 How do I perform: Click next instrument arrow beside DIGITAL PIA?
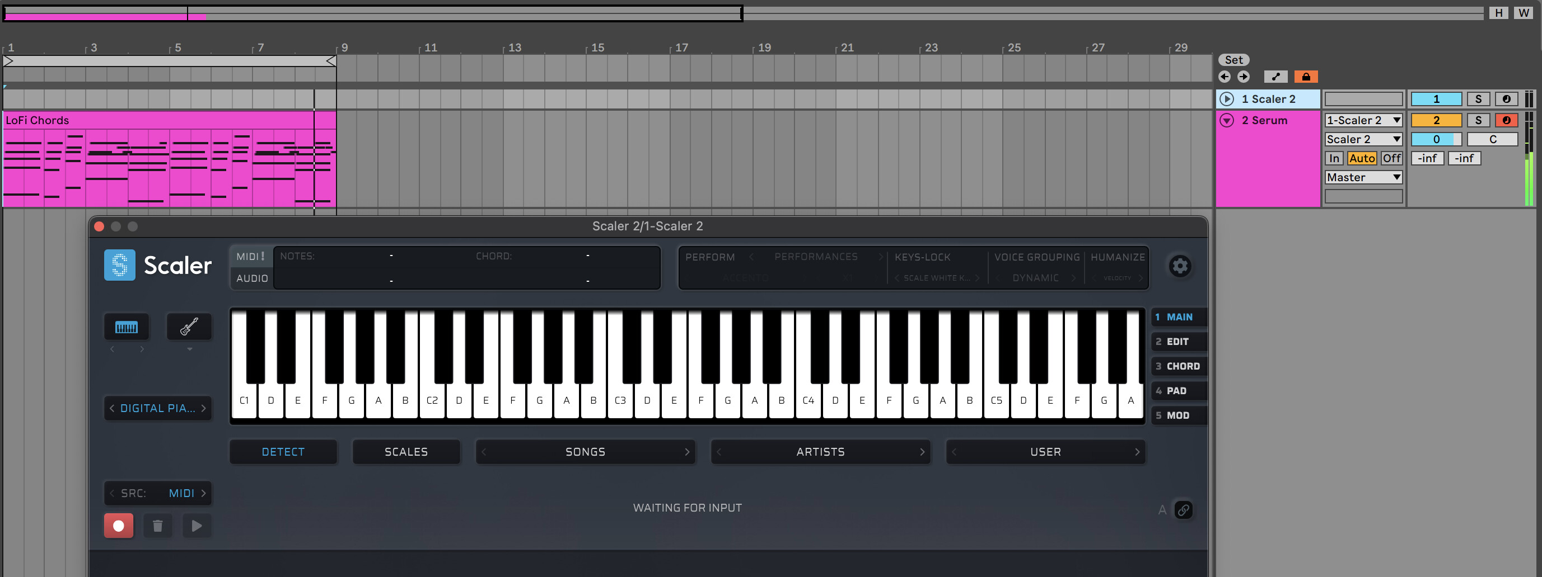click(x=203, y=408)
